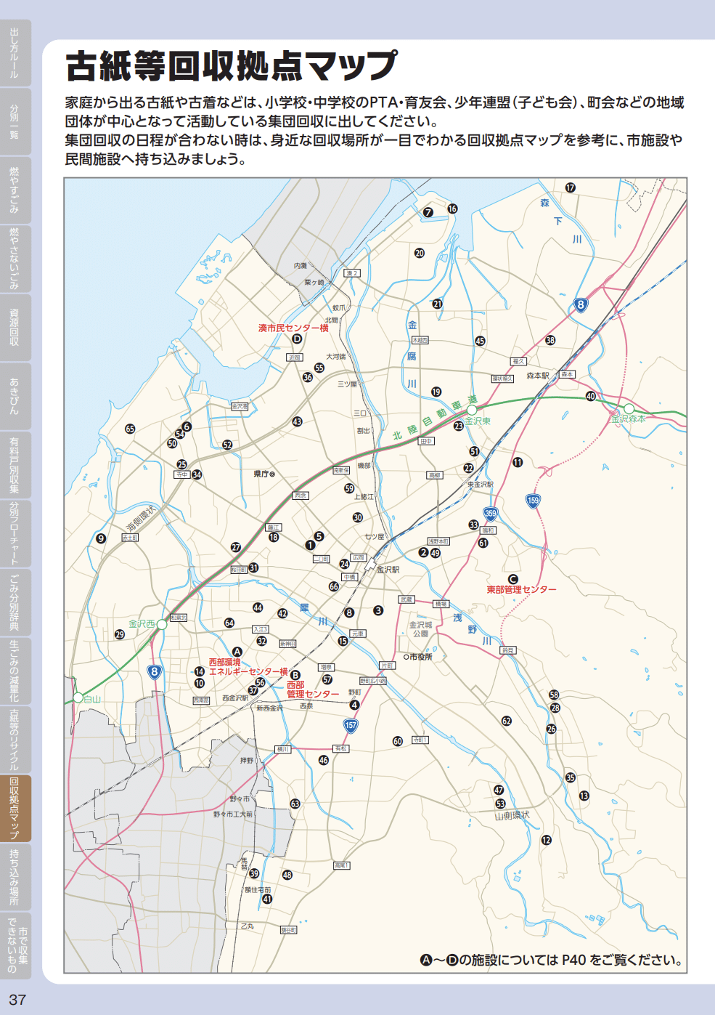Screen dimensions: 715x1015
Task: Click the 県庁 marker on map
Action: (264, 474)
